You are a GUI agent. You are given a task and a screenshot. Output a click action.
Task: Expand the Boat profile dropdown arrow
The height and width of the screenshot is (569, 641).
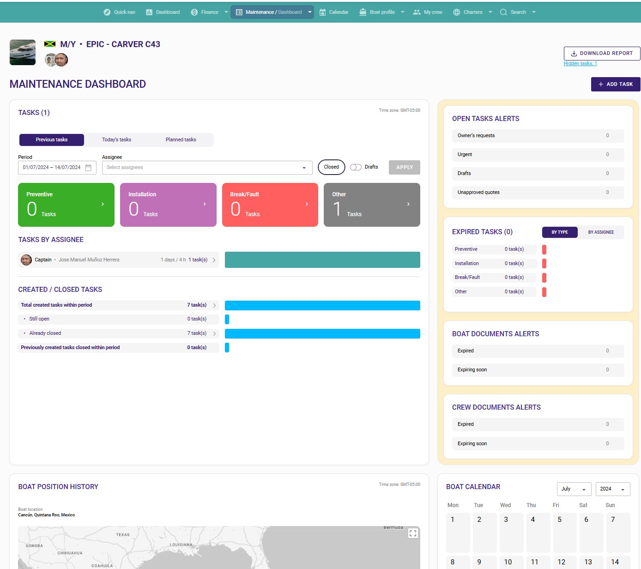pos(403,12)
